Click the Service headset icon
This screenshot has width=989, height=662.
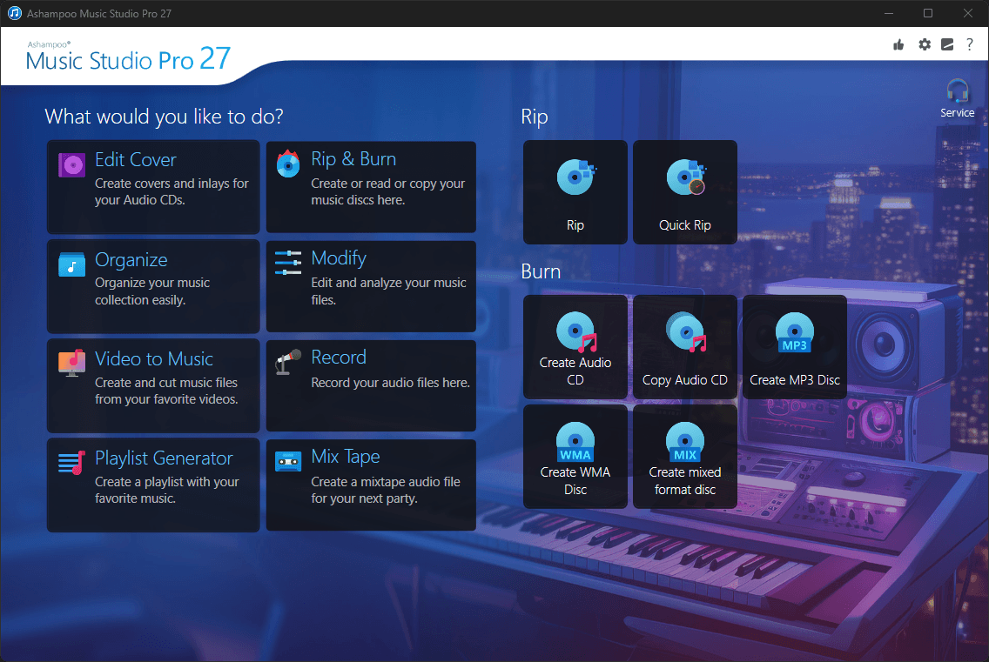pos(958,92)
